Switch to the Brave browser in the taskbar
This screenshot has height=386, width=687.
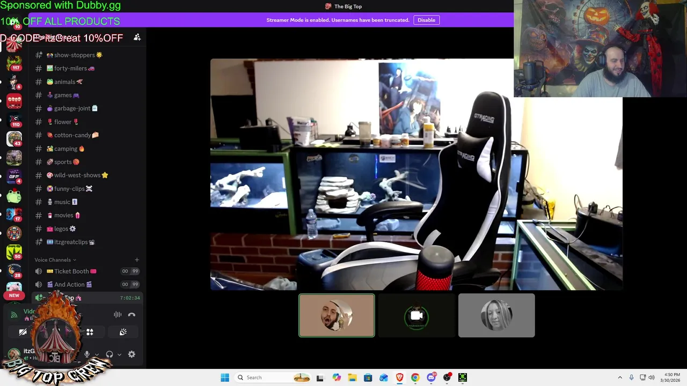pos(399,377)
